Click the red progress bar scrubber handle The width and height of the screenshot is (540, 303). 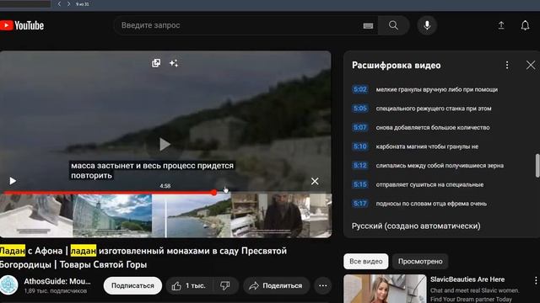pos(213,193)
